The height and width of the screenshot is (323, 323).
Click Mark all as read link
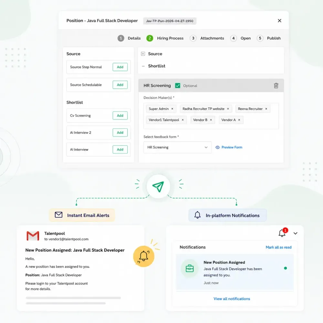click(x=278, y=247)
